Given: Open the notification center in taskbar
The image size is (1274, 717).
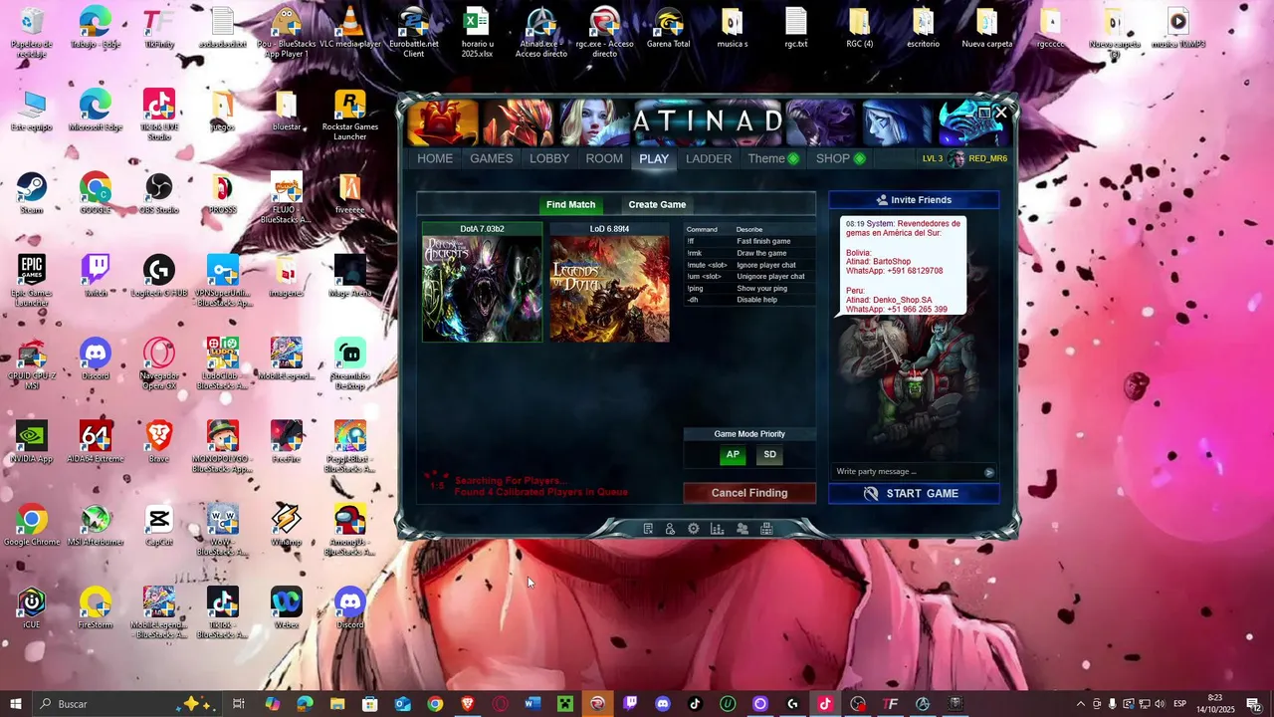Looking at the screenshot, I should [1253, 704].
